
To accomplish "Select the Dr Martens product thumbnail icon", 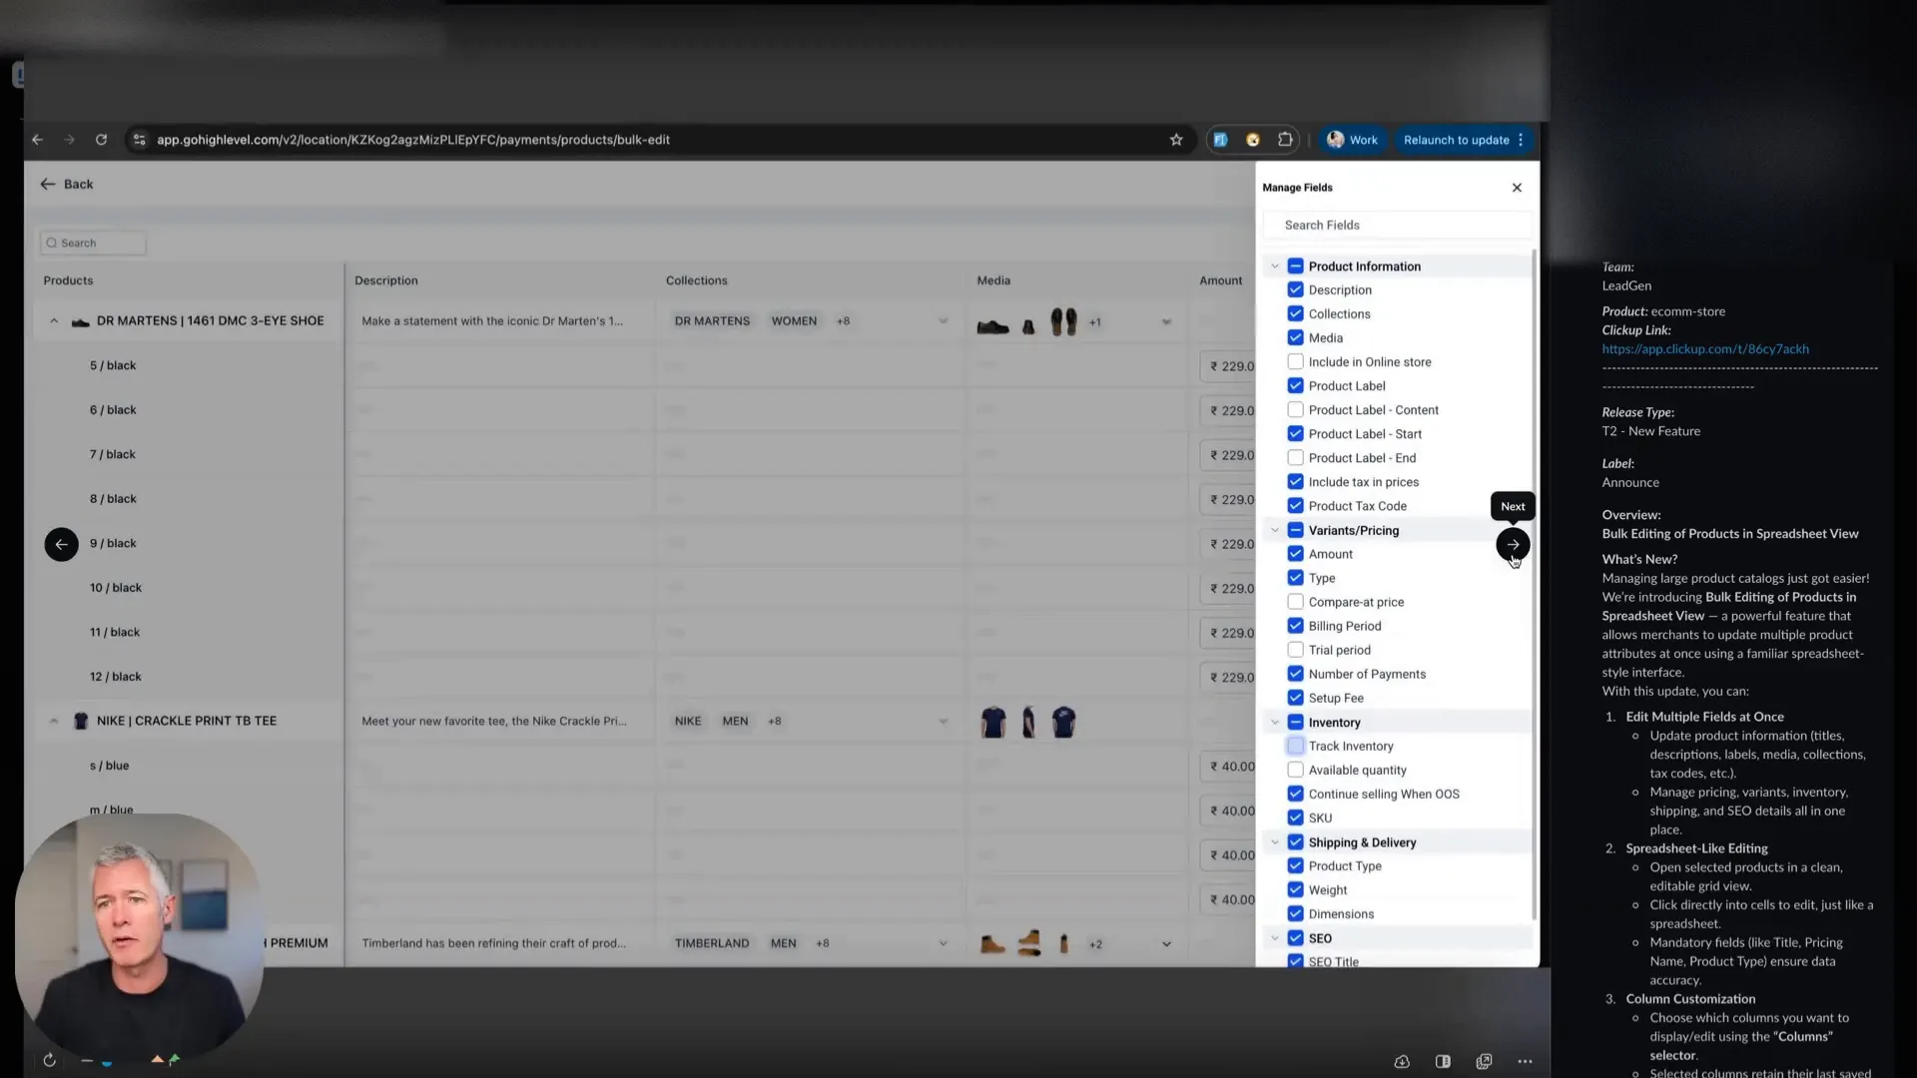I will 80,320.
